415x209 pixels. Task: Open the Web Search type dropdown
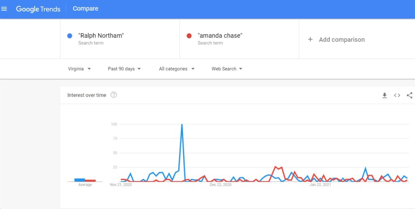click(x=227, y=69)
